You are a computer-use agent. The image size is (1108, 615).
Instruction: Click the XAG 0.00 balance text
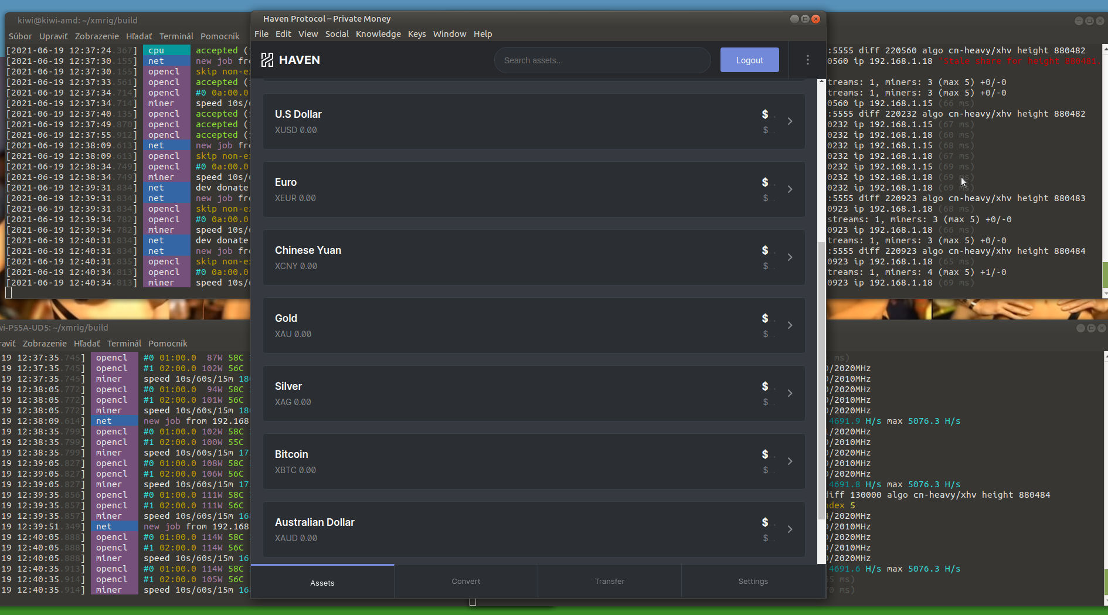(293, 402)
